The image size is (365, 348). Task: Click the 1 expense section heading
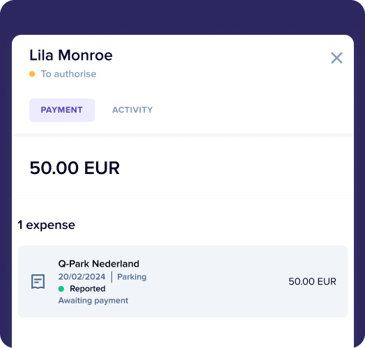click(x=47, y=225)
